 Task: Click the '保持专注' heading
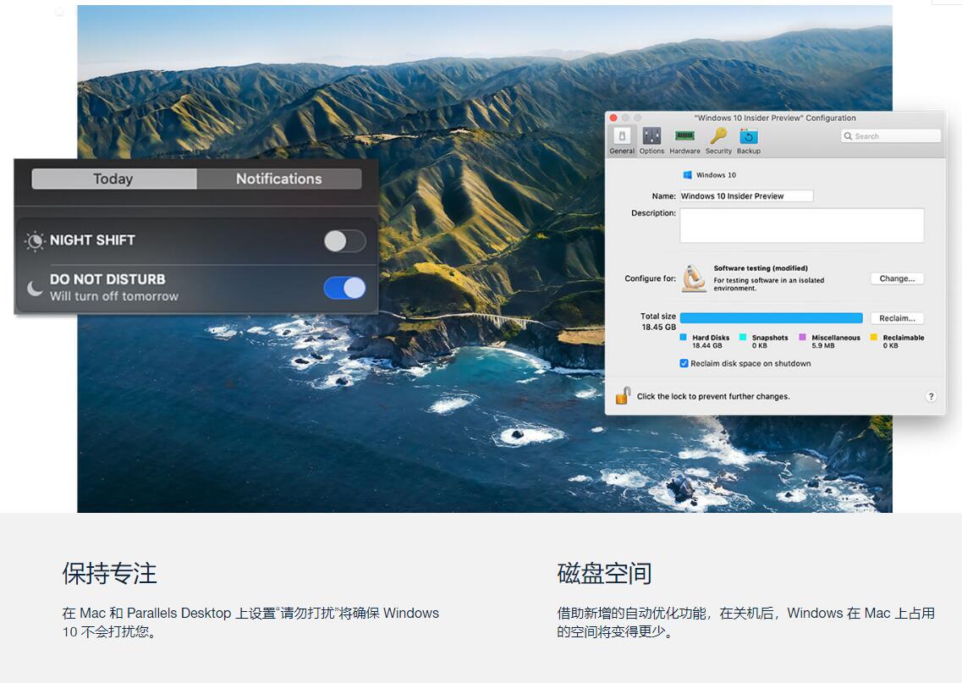click(110, 573)
